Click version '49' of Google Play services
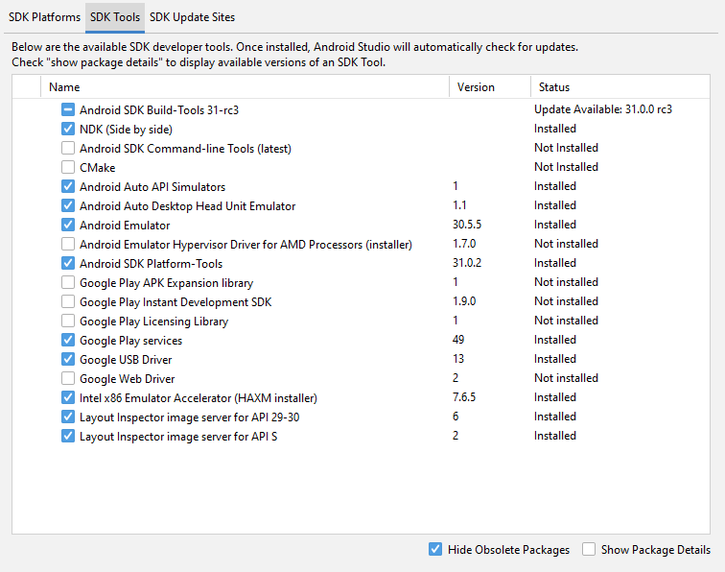 (x=458, y=340)
